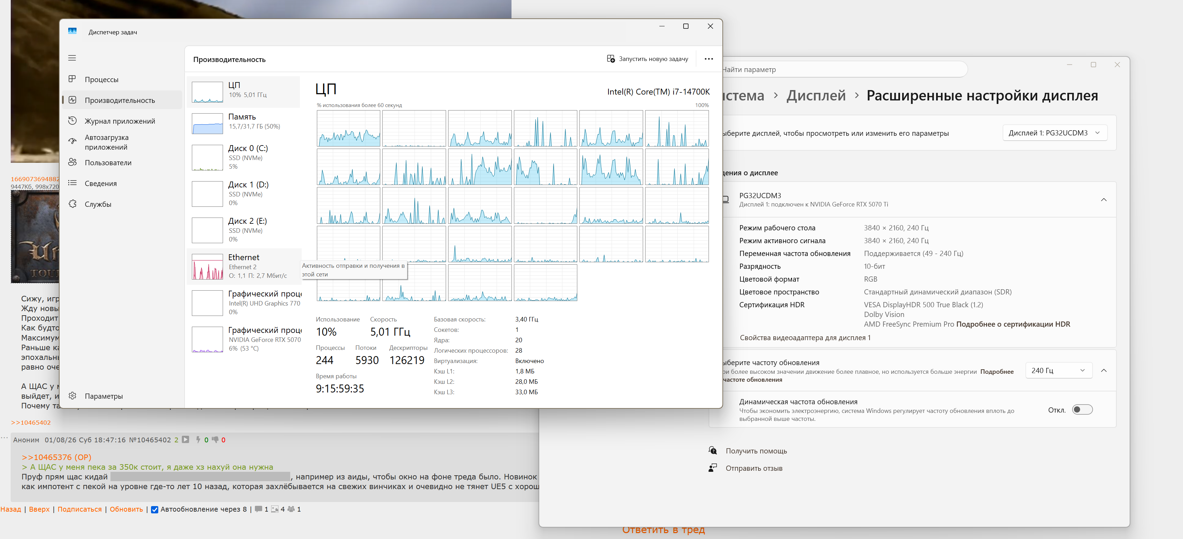Open the Процессы page icon in Task Manager
Viewport: 1183px width, 539px height.
[x=72, y=79]
